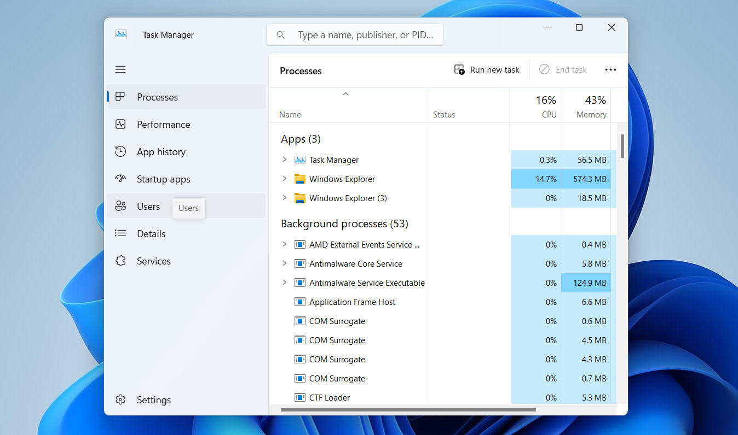The image size is (738, 435).
Task: Click the Processes sidebar icon
Action: [x=120, y=97]
